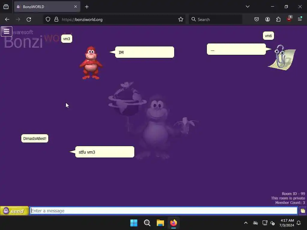Image resolution: width=307 pixels, height=230 pixels.
Task: Open the Windows Start menu
Action: pyautogui.click(x=134, y=223)
